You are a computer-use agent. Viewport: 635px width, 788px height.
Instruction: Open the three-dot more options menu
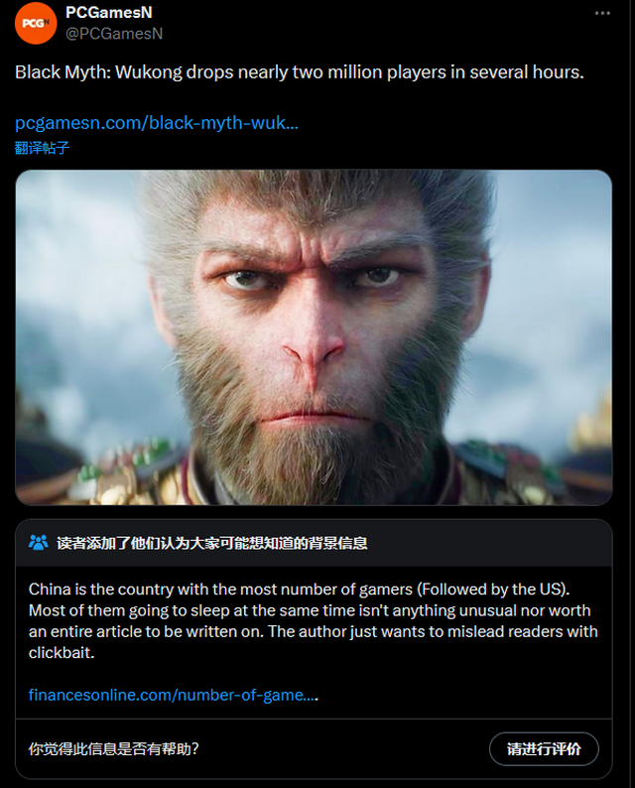602,13
